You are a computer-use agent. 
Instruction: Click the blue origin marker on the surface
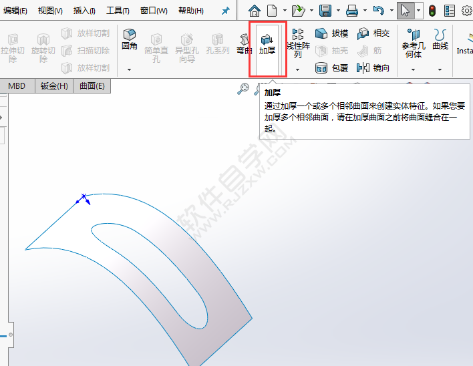[x=84, y=196]
